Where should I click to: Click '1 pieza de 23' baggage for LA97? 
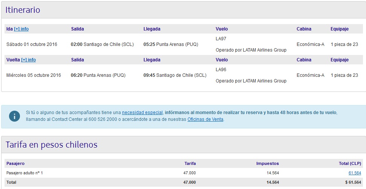(x=344, y=44)
